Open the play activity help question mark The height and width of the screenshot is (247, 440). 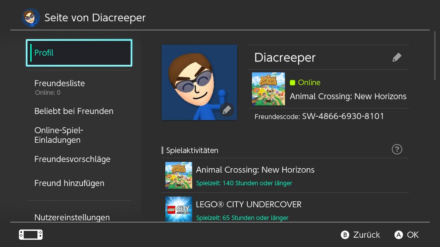pos(397,149)
